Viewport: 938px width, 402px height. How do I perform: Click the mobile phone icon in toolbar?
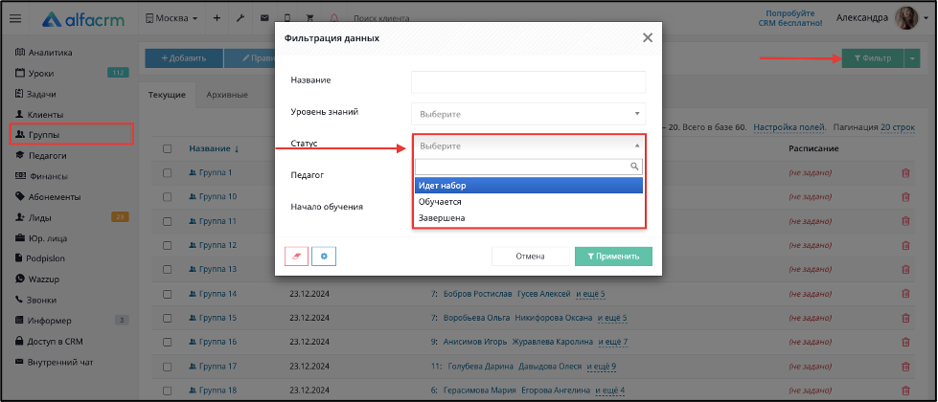click(287, 18)
